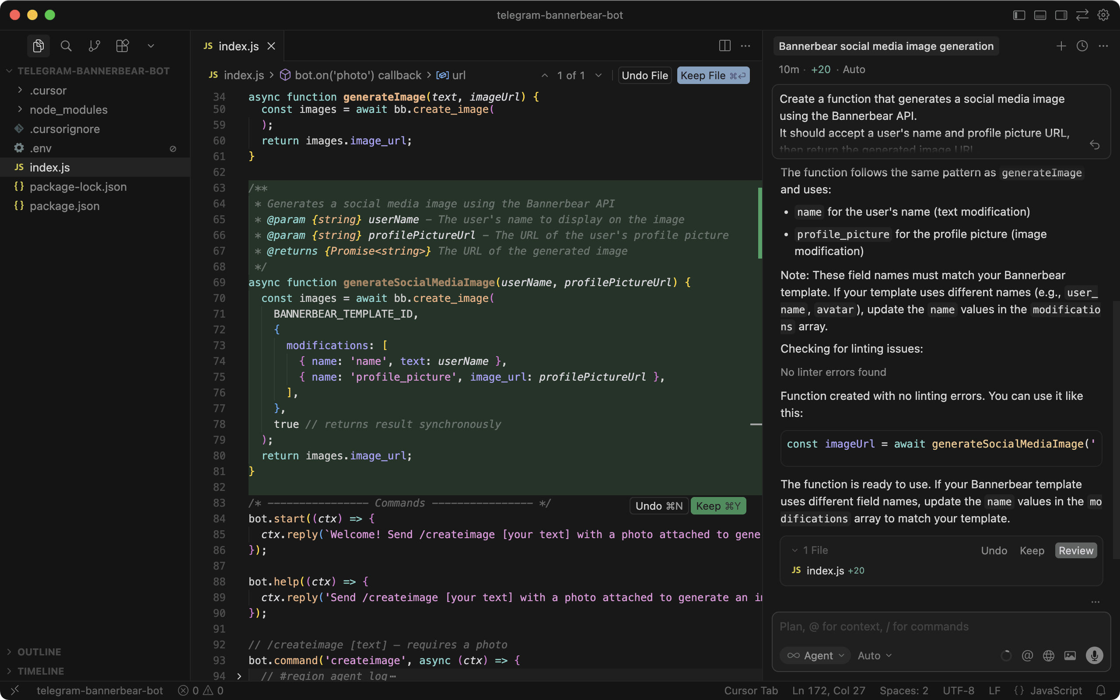
Task: Open Cursor settings via the gear icon
Action: tap(1104, 15)
